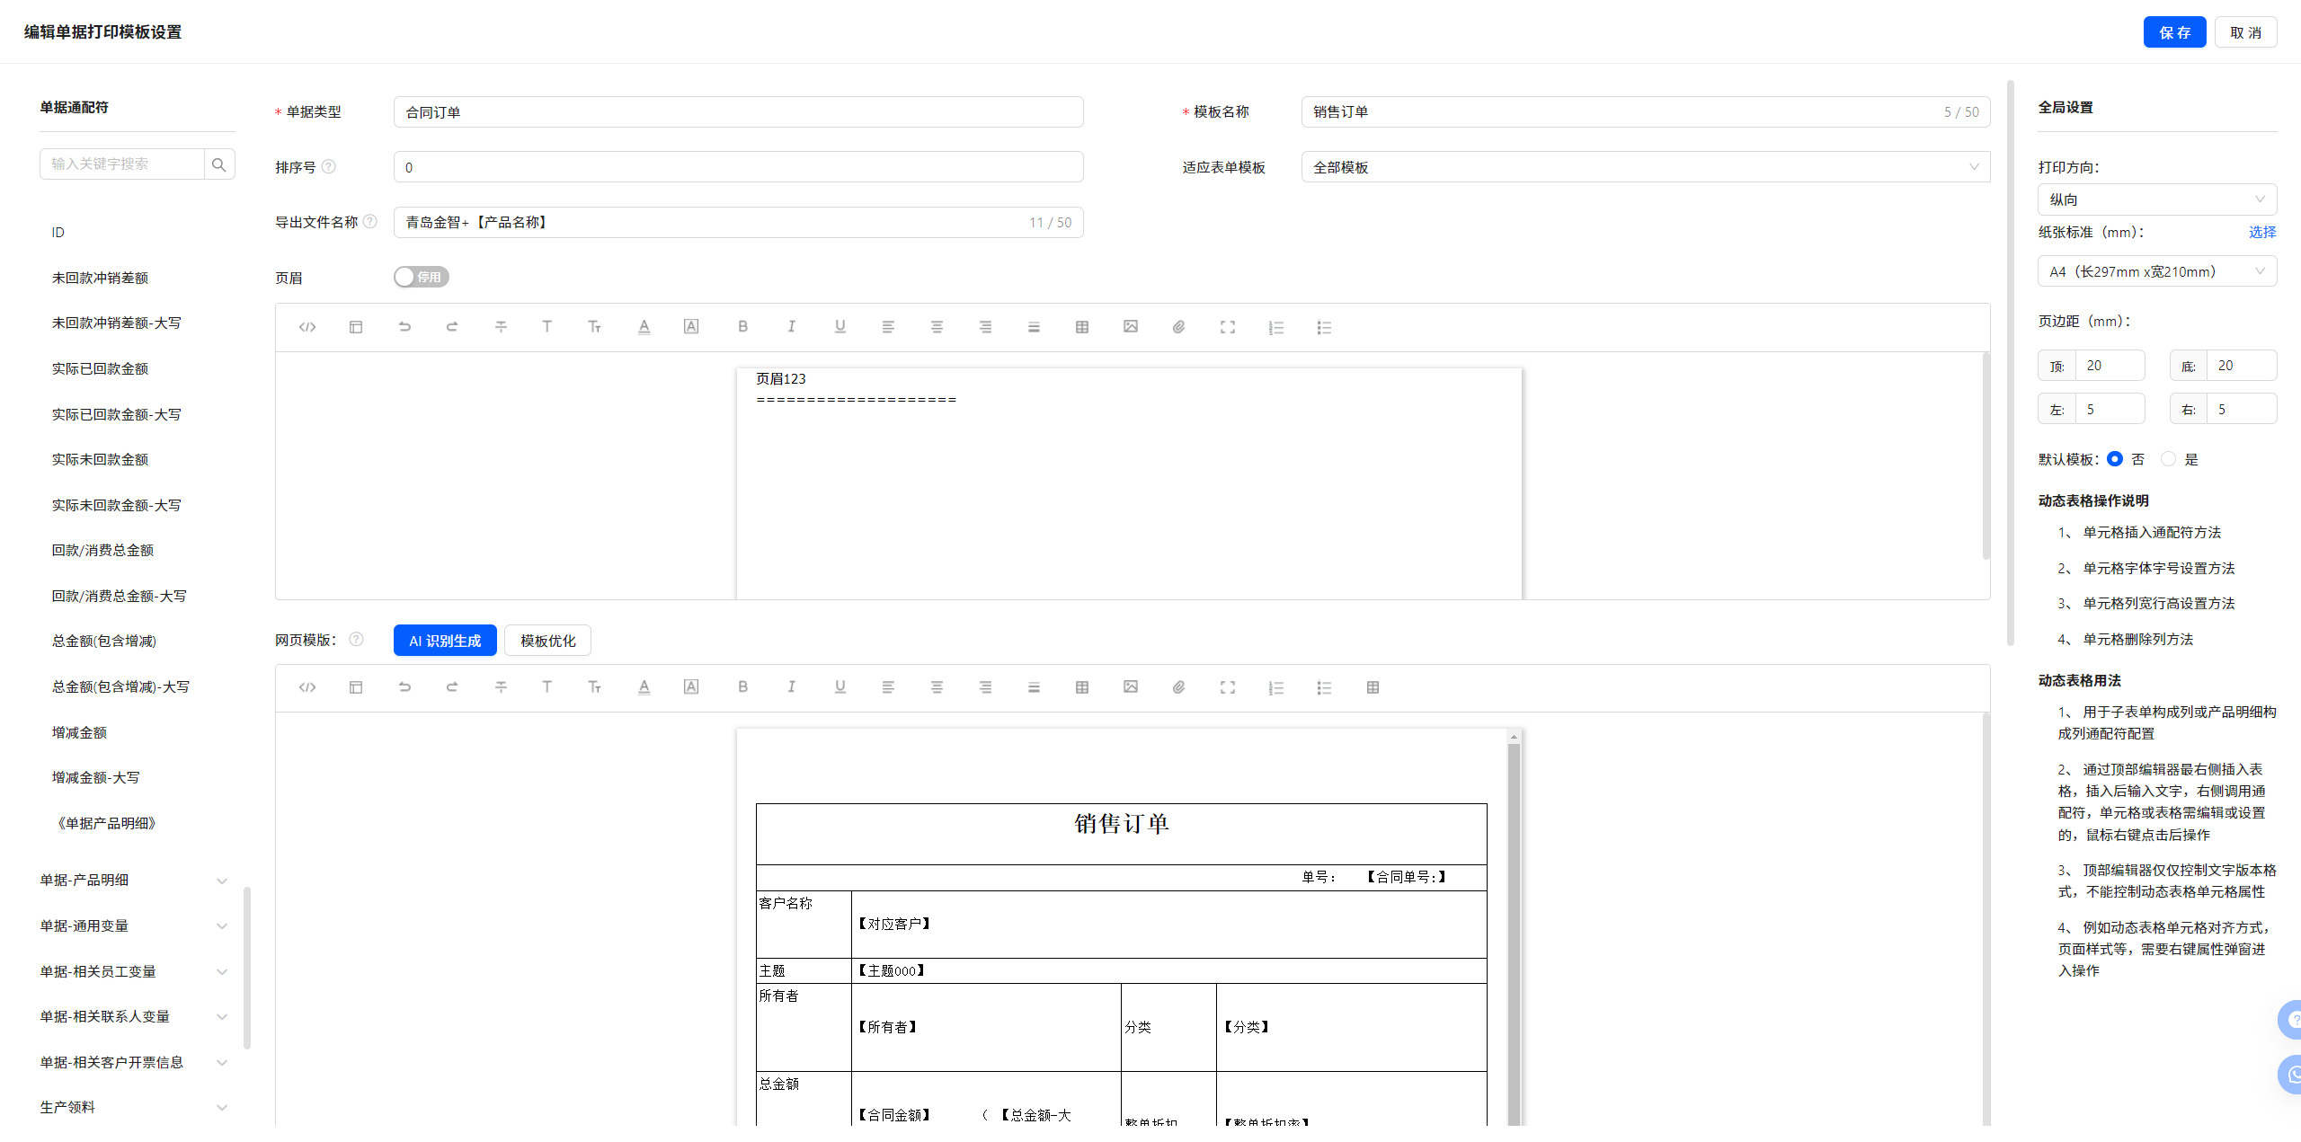Click the attachment paperclip icon in header editor

click(x=1178, y=327)
